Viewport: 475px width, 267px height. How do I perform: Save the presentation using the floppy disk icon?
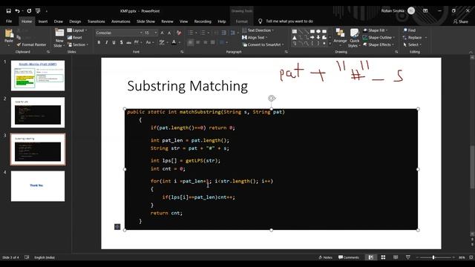[8, 11]
